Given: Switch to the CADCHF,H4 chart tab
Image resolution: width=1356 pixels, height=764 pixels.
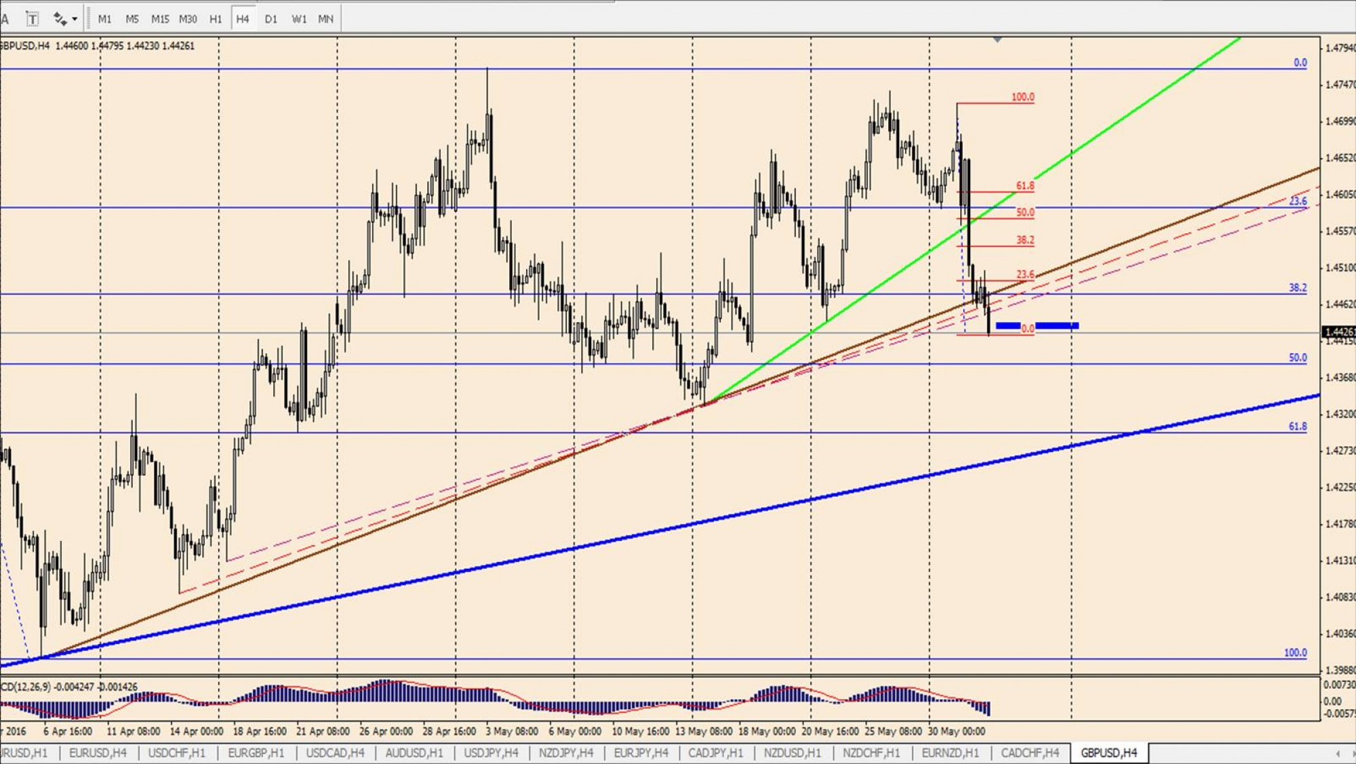Looking at the screenshot, I should (1030, 752).
